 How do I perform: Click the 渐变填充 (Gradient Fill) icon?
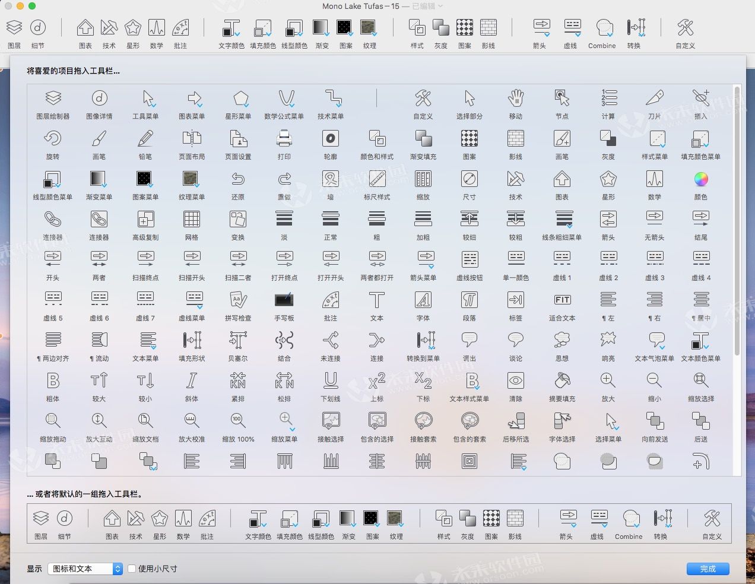[423, 139]
